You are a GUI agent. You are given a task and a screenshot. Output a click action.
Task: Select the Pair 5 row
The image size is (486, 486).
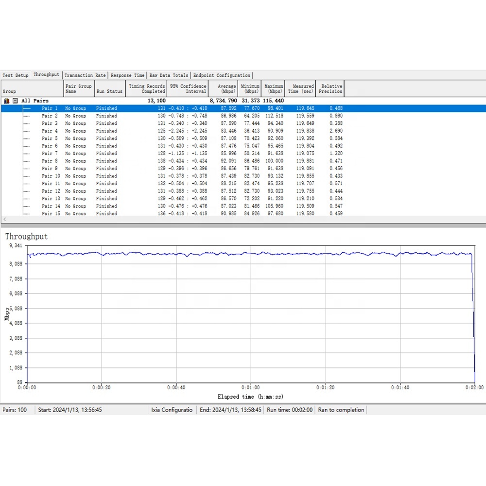tap(243, 138)
